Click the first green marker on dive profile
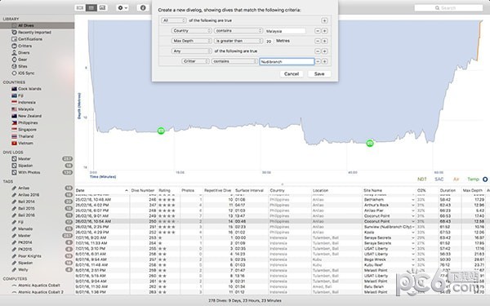The image size is (490, 306). pos(161,131)
